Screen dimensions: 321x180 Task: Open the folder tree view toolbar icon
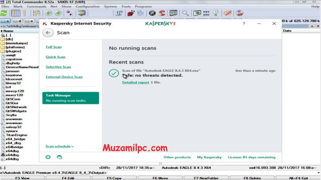coord(37,13)
